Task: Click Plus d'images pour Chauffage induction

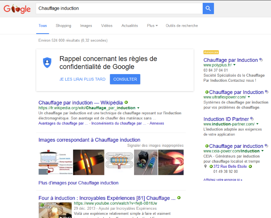Action: click(x=78, y=183)
